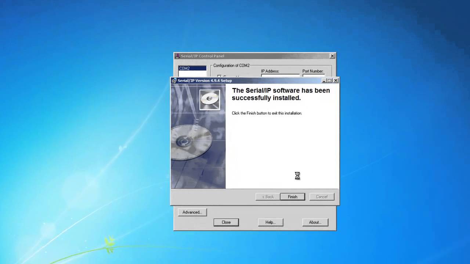Click the Serial/IP Control Panel title icon
Screen dimensions: 470x264
(177, 56)
